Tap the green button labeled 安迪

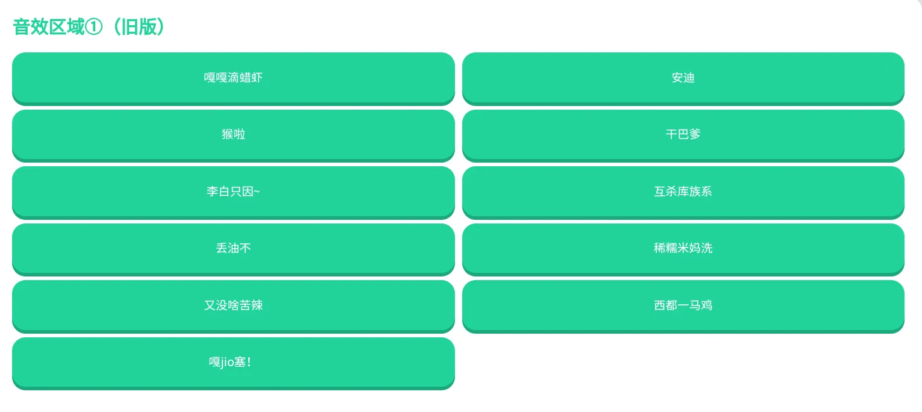(x=683, y=78)
